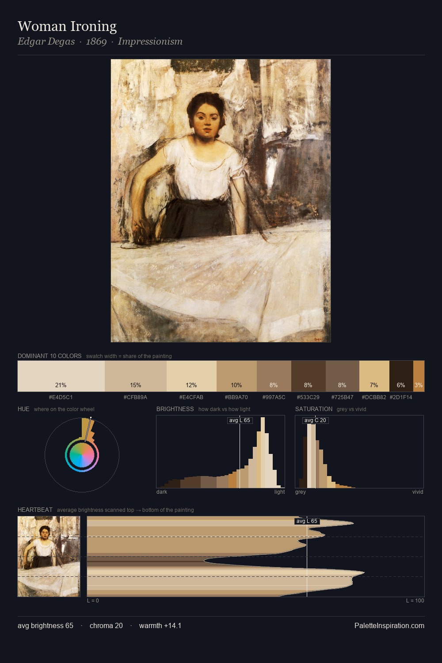442x663 pixels.
Task: Click the dark brown #533C29 swatch
Action: 309,376
